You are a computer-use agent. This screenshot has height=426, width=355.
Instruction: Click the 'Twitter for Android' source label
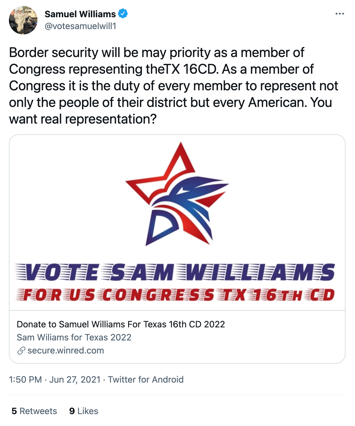coord(146,379)
